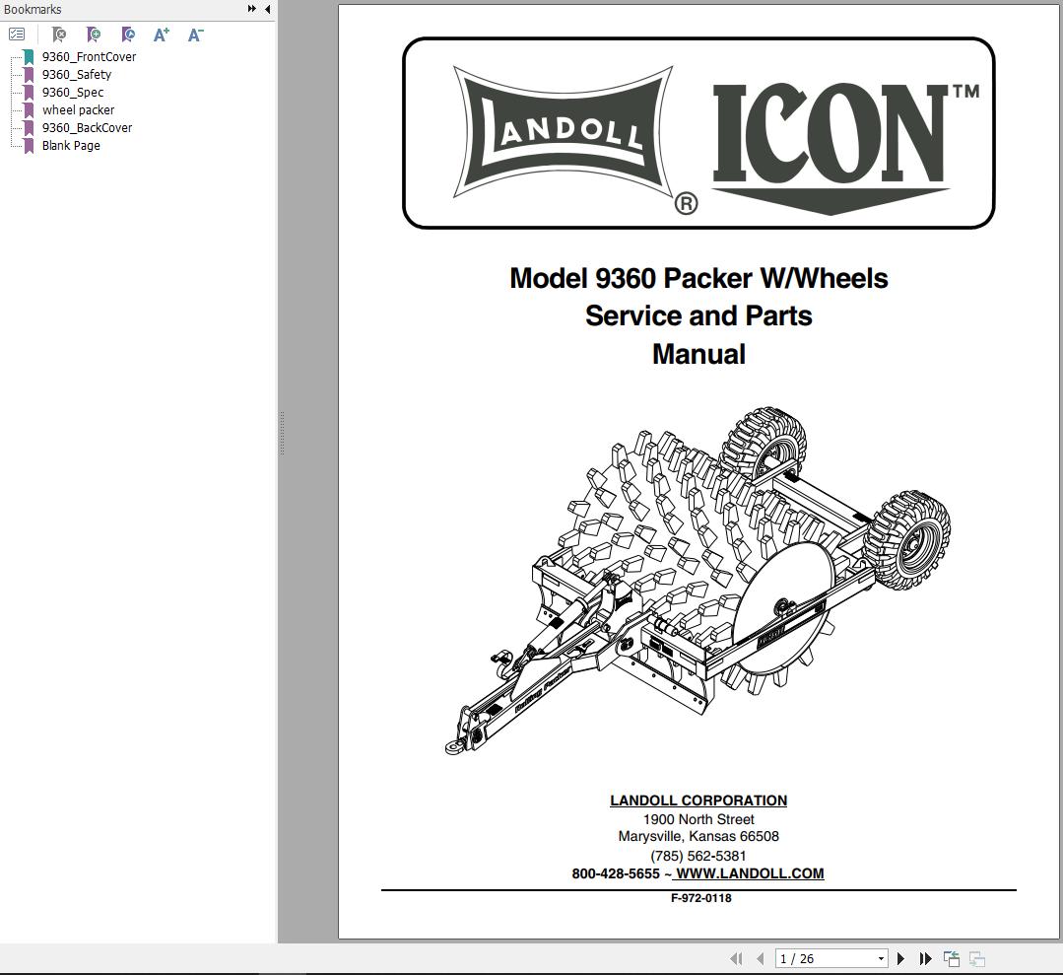Viewport: 1063px width, 975px height.
Task: Jump to the Blank Page bookmark
Action: coord(69,145)
